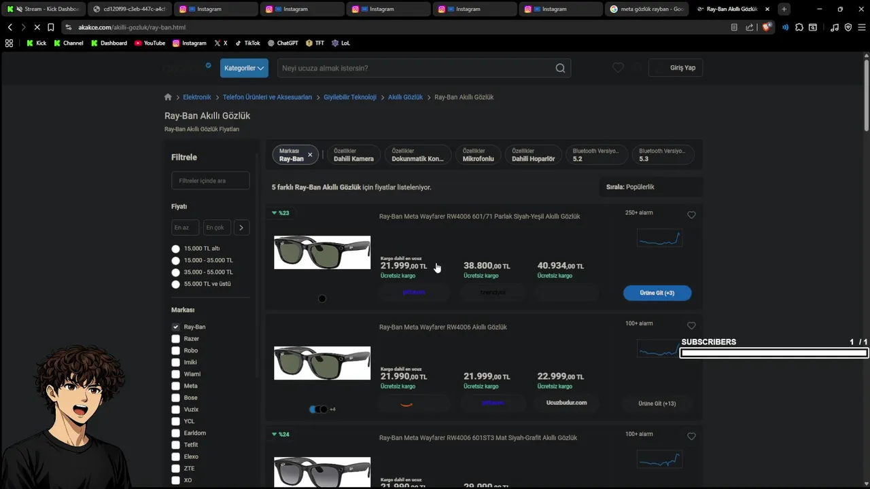Close the Ray-Ban Akıllı Gözlük browser tab
The image size is (870, 489).
tap(768, 9)
